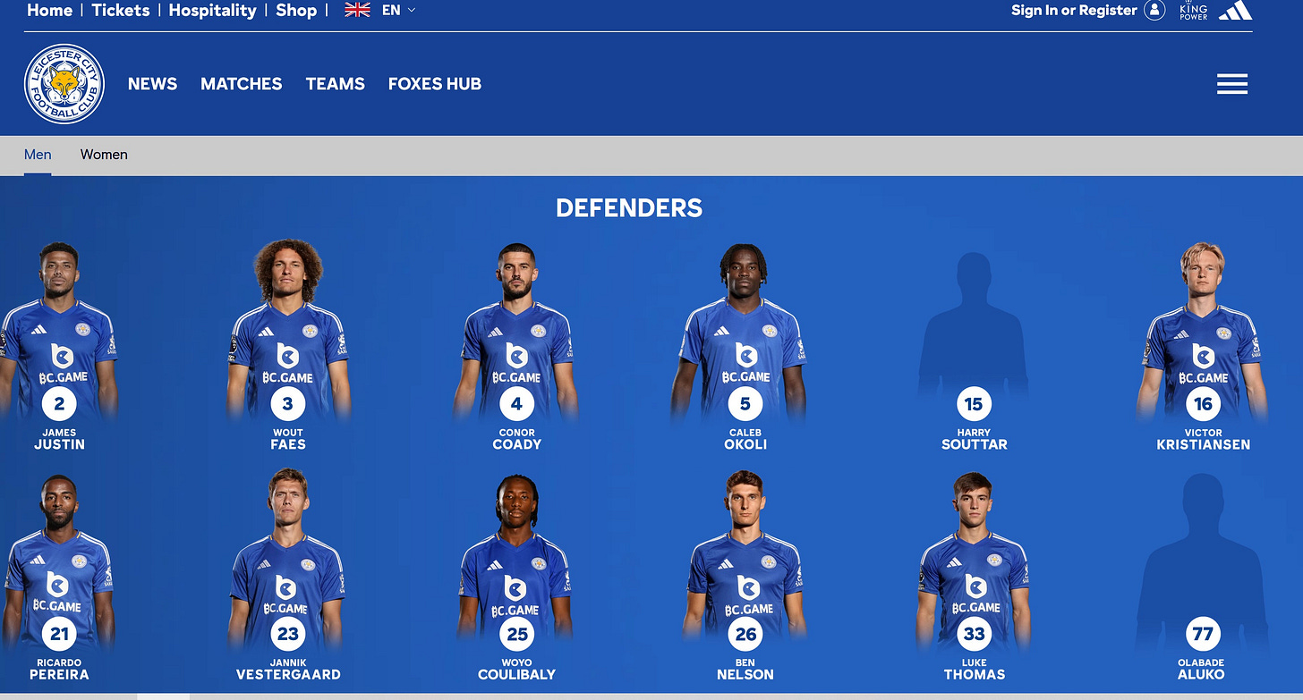This screenshot has height=700, width=1303.
Task: Open the Tickets link in top bar
Action: 121,11
